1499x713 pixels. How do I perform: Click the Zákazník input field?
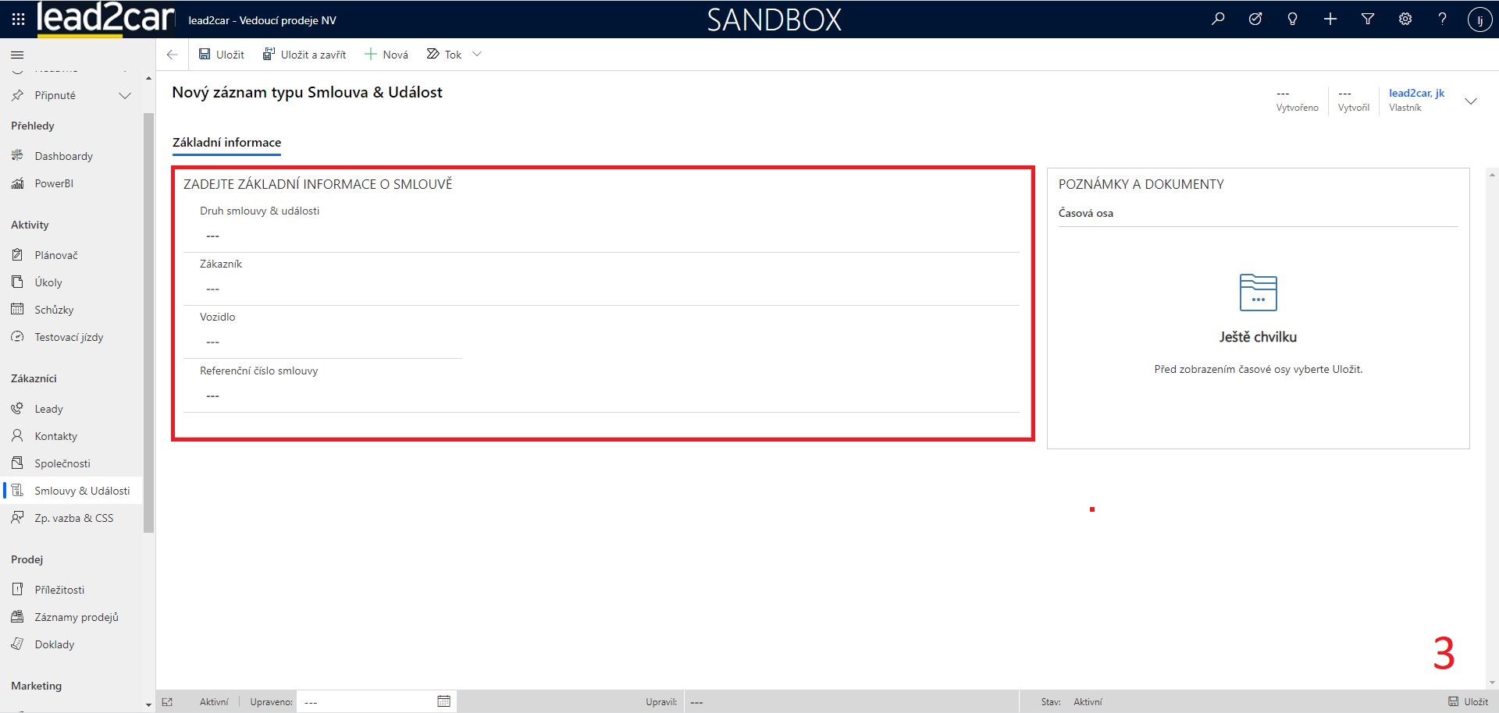(x=601, y=289)
